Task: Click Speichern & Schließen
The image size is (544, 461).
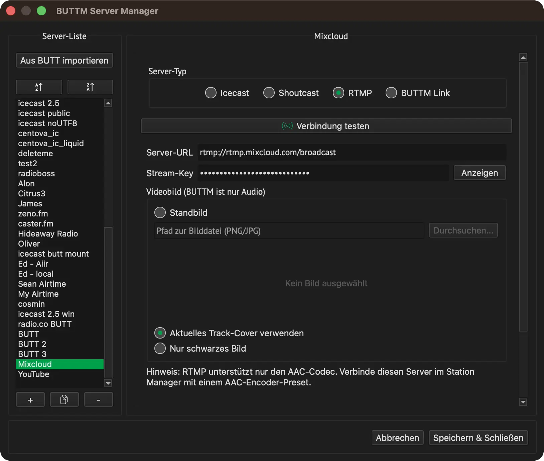Action: 479,438
